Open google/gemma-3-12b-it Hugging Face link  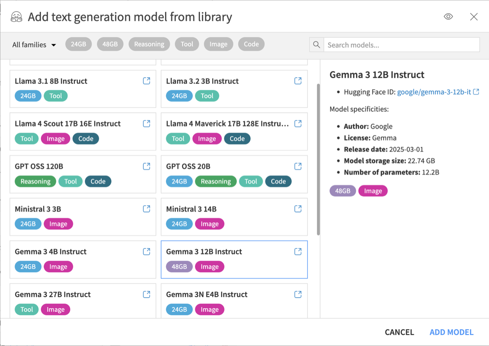click(x=434, y=92)
